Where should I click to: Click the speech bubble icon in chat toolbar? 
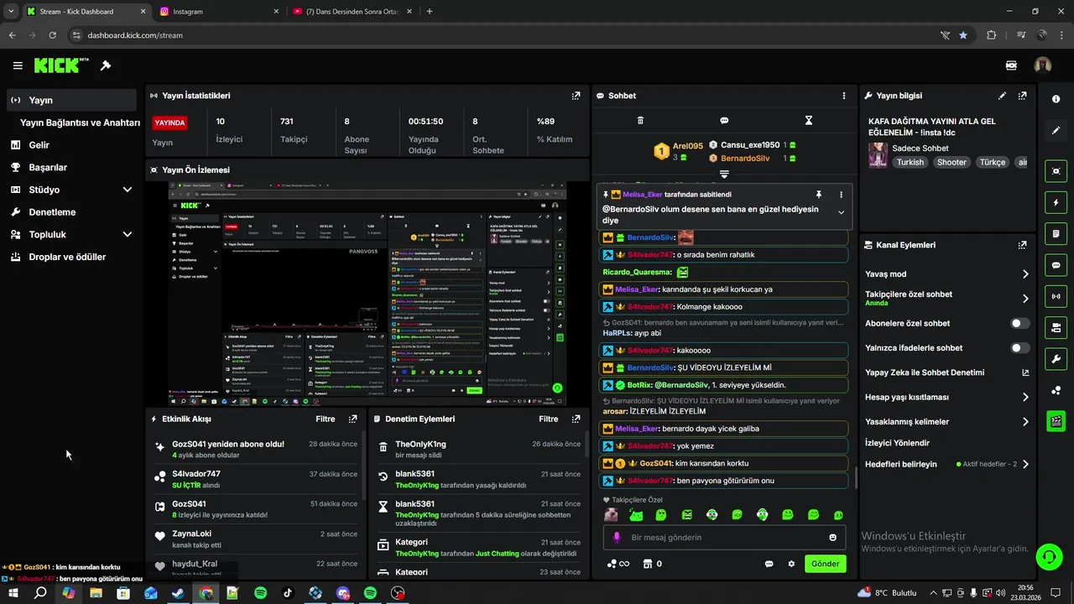pos(724,121)
